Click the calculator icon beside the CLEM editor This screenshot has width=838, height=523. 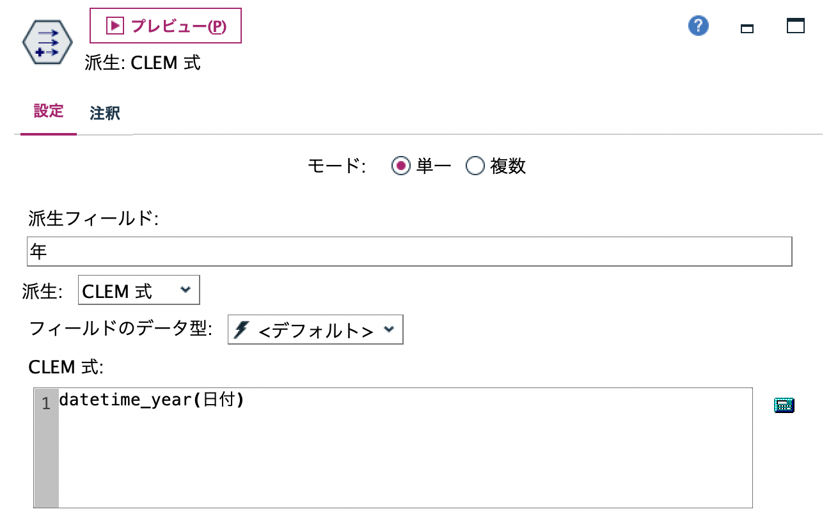click(x=784, y=405)
